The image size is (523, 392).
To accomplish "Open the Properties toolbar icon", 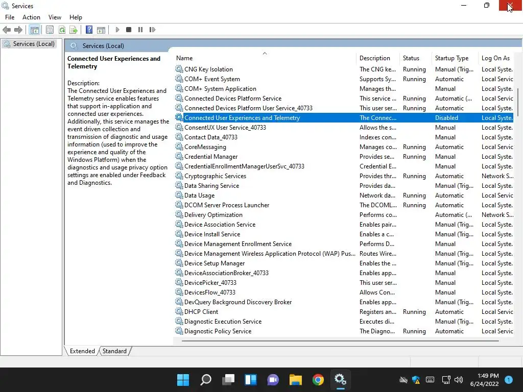I will point(50,30).
